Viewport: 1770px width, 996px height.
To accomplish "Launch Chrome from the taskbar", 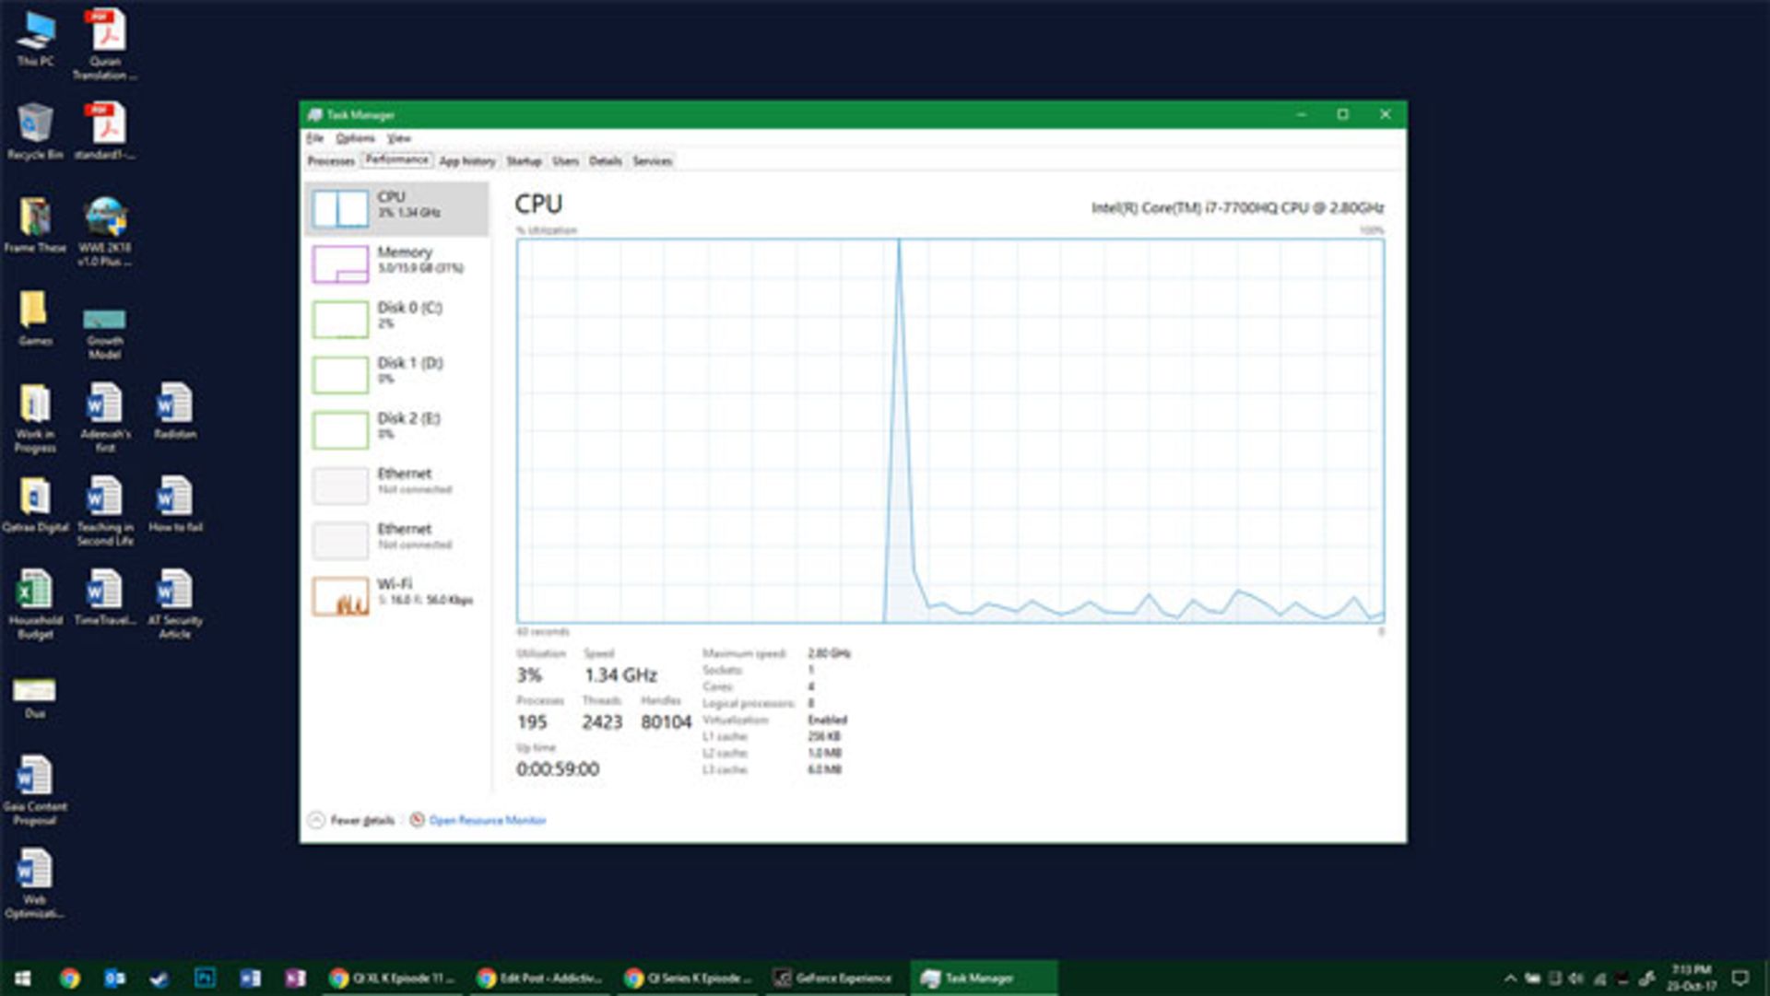I will pyautogui.click(x=69, y=978).
